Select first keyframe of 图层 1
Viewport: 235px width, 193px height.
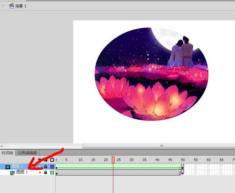[57, 174]
